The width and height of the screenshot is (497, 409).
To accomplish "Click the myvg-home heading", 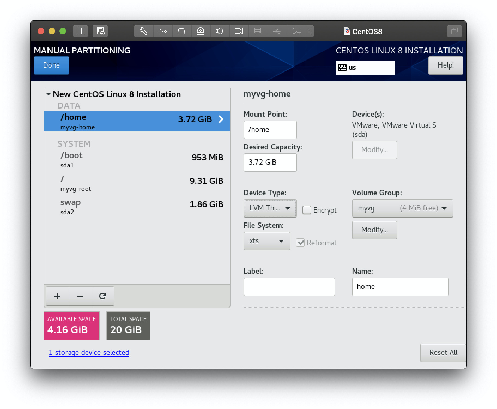I will click(x=267, y=94).
